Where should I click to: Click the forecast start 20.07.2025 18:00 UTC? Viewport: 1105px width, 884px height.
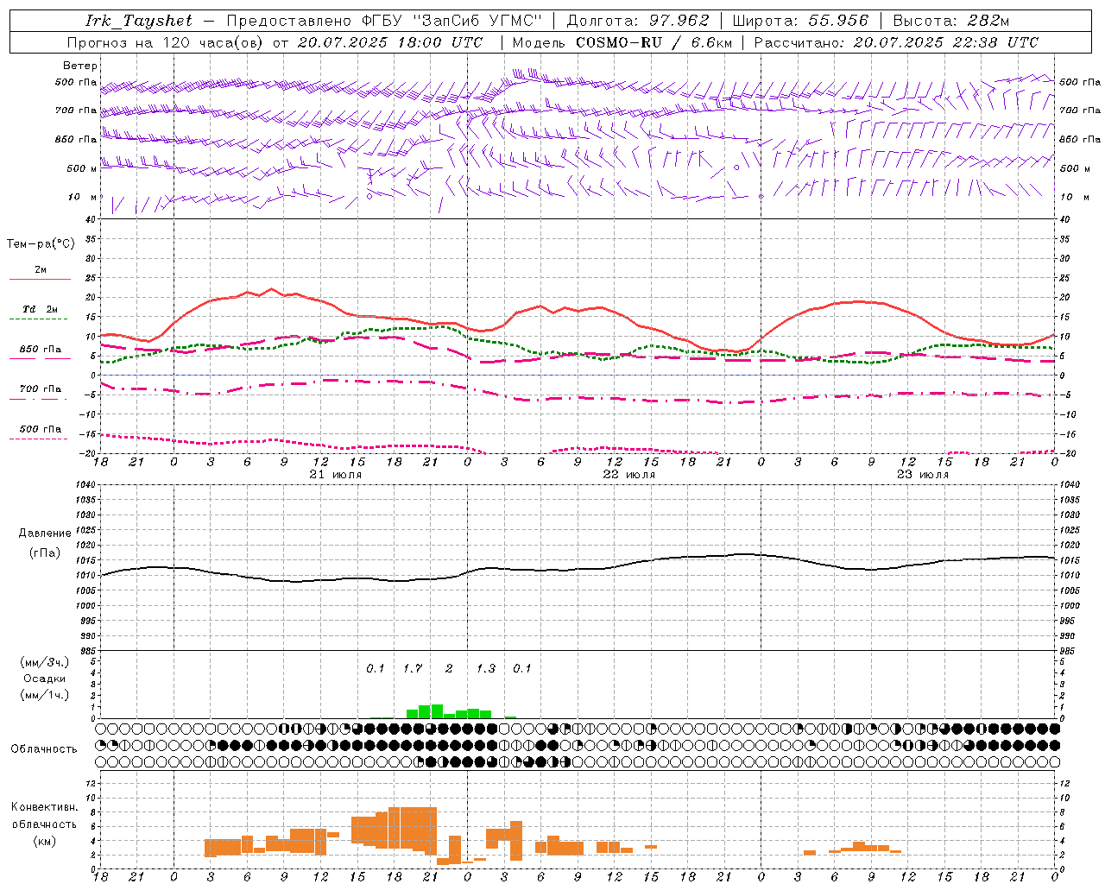point(390,42)
